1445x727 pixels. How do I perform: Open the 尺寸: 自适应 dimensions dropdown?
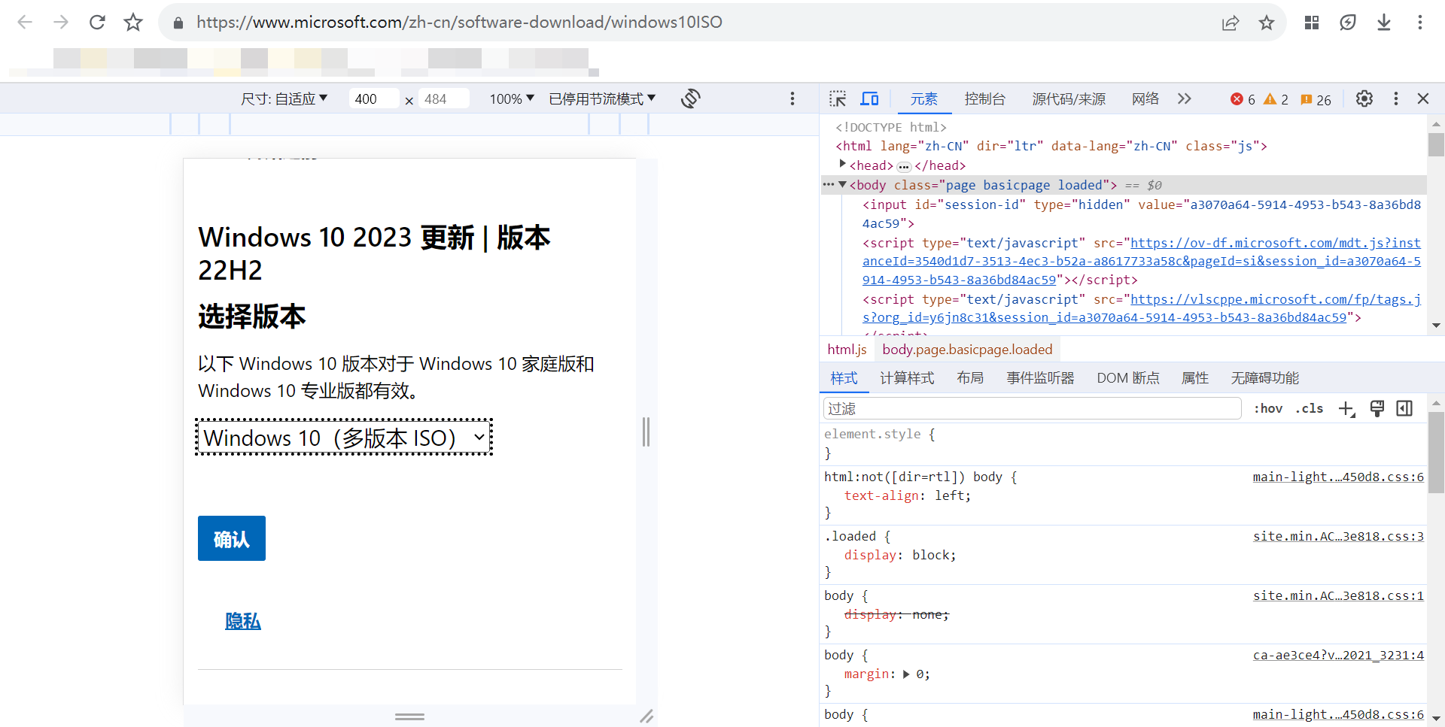(x=284, y=98)
